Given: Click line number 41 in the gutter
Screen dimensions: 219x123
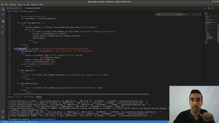Looking at the screenshot, I should click(x=10, y=49).
